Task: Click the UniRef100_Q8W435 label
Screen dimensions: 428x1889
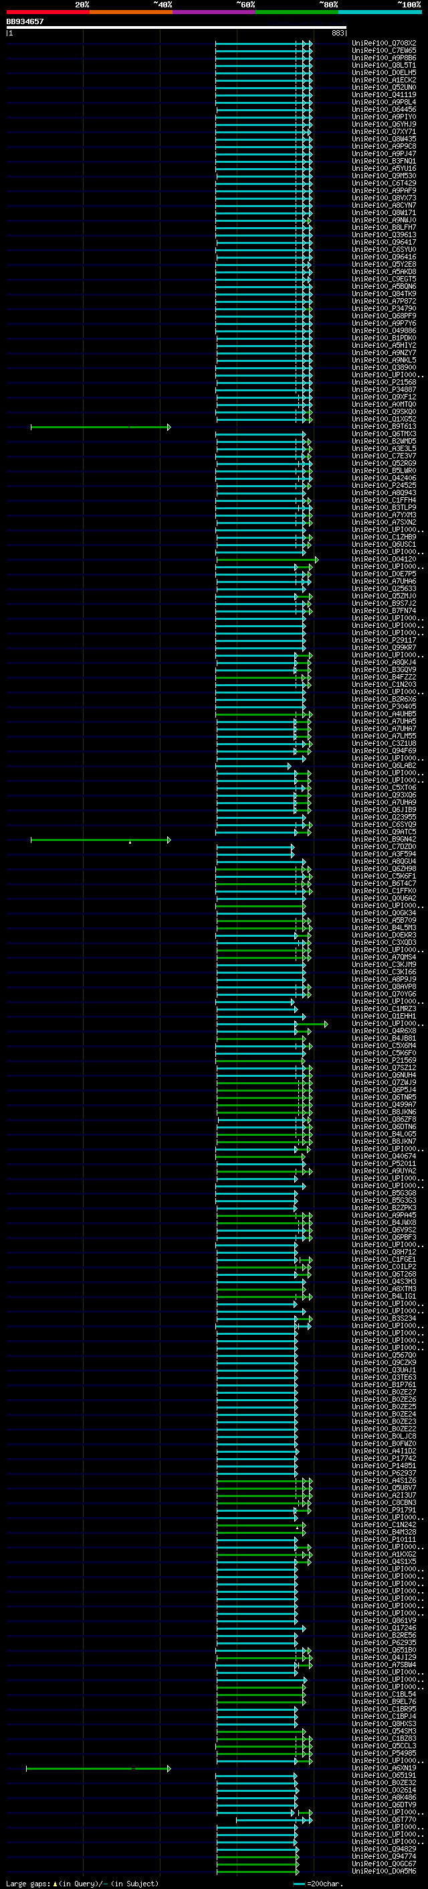Action: pos(383,139)
